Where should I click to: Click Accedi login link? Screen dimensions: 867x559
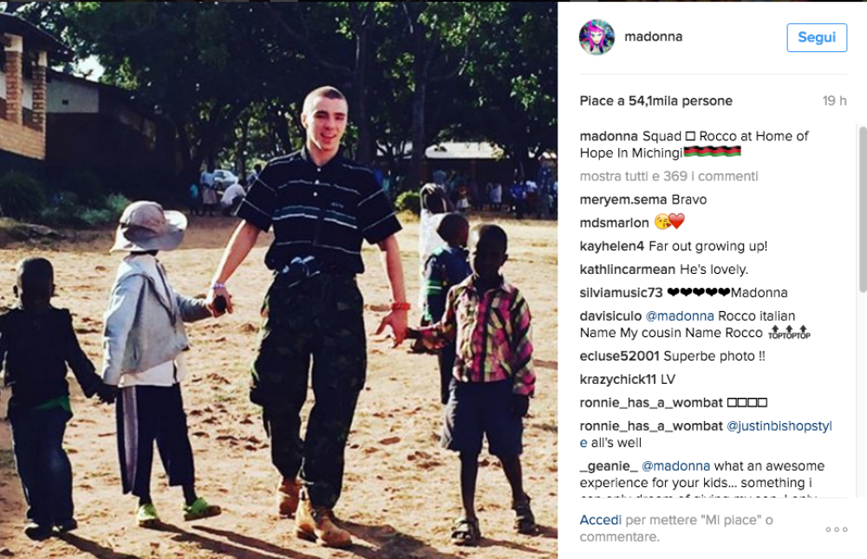click(x=601, y=520)
